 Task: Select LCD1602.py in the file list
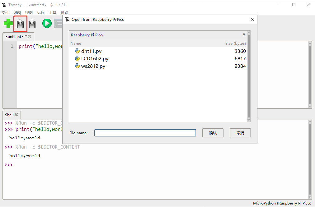[158, 58]
